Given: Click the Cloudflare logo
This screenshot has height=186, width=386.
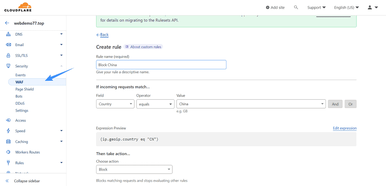Looking at the screenshot, I should click(18, 7).
